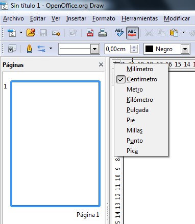Export directly as PDF icon

(90, 33)
